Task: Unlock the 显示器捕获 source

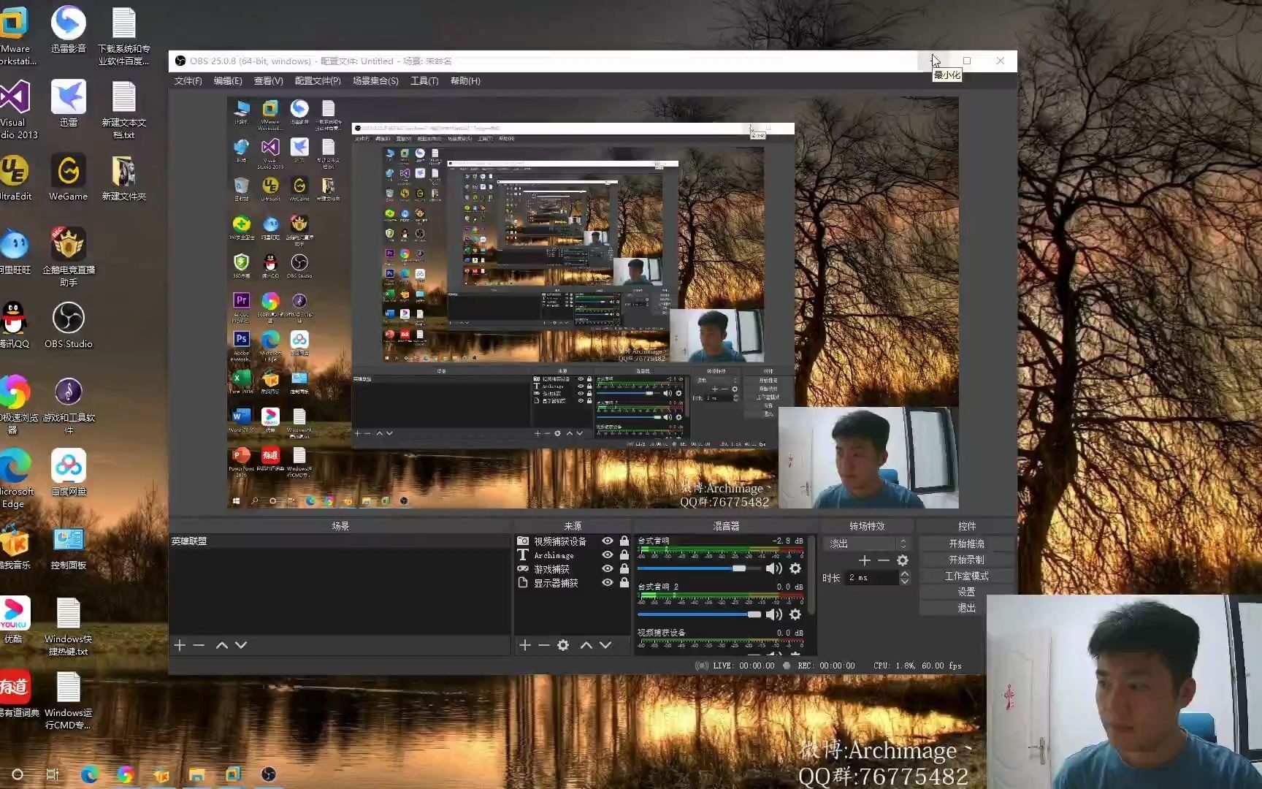Action: 624,583
